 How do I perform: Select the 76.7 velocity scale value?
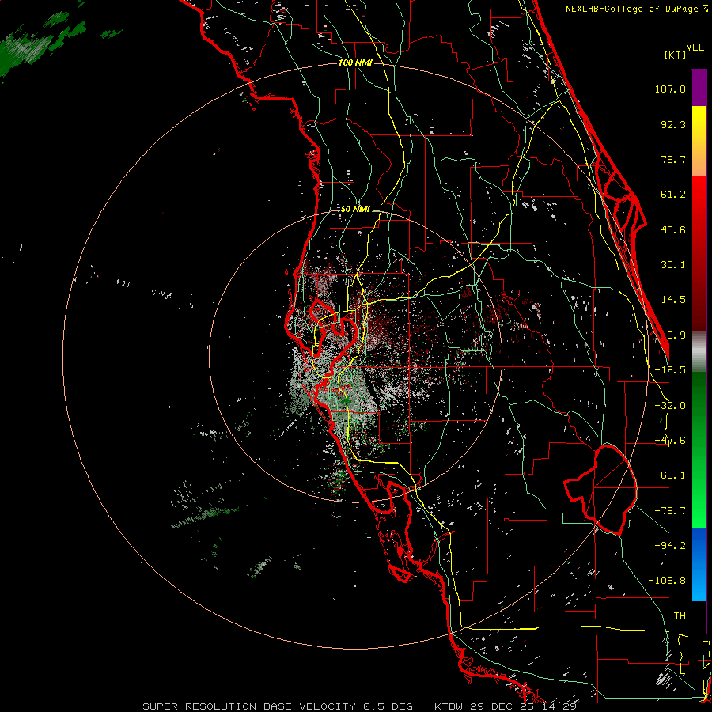(673, 159)
